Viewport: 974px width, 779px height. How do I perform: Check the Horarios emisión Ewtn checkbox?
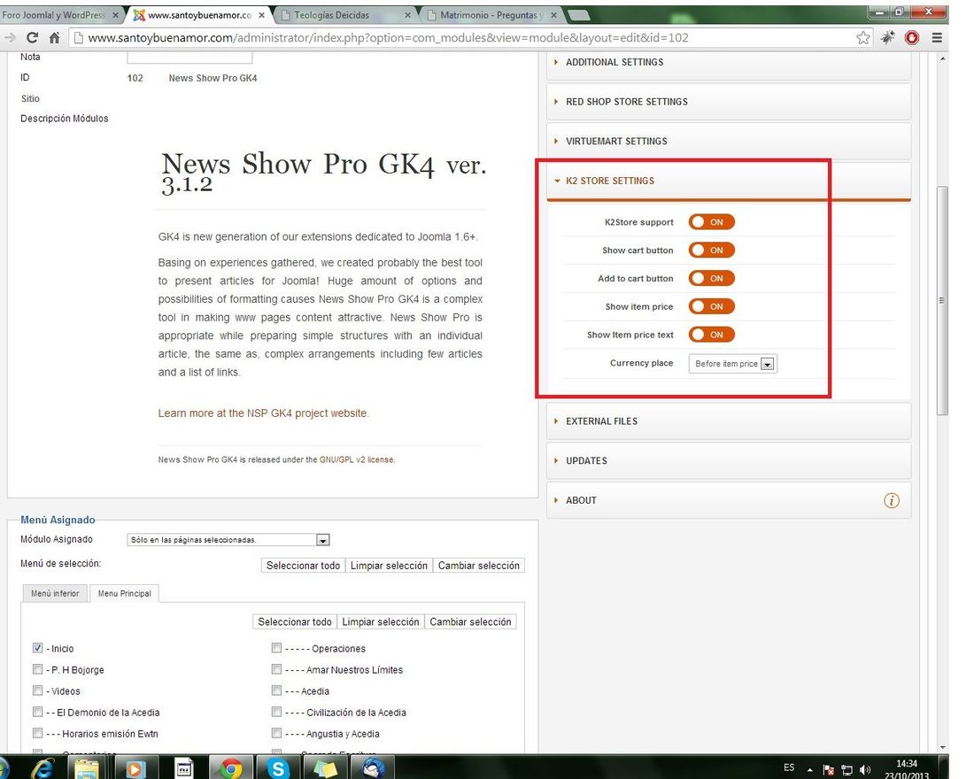(x=38, y=733)
